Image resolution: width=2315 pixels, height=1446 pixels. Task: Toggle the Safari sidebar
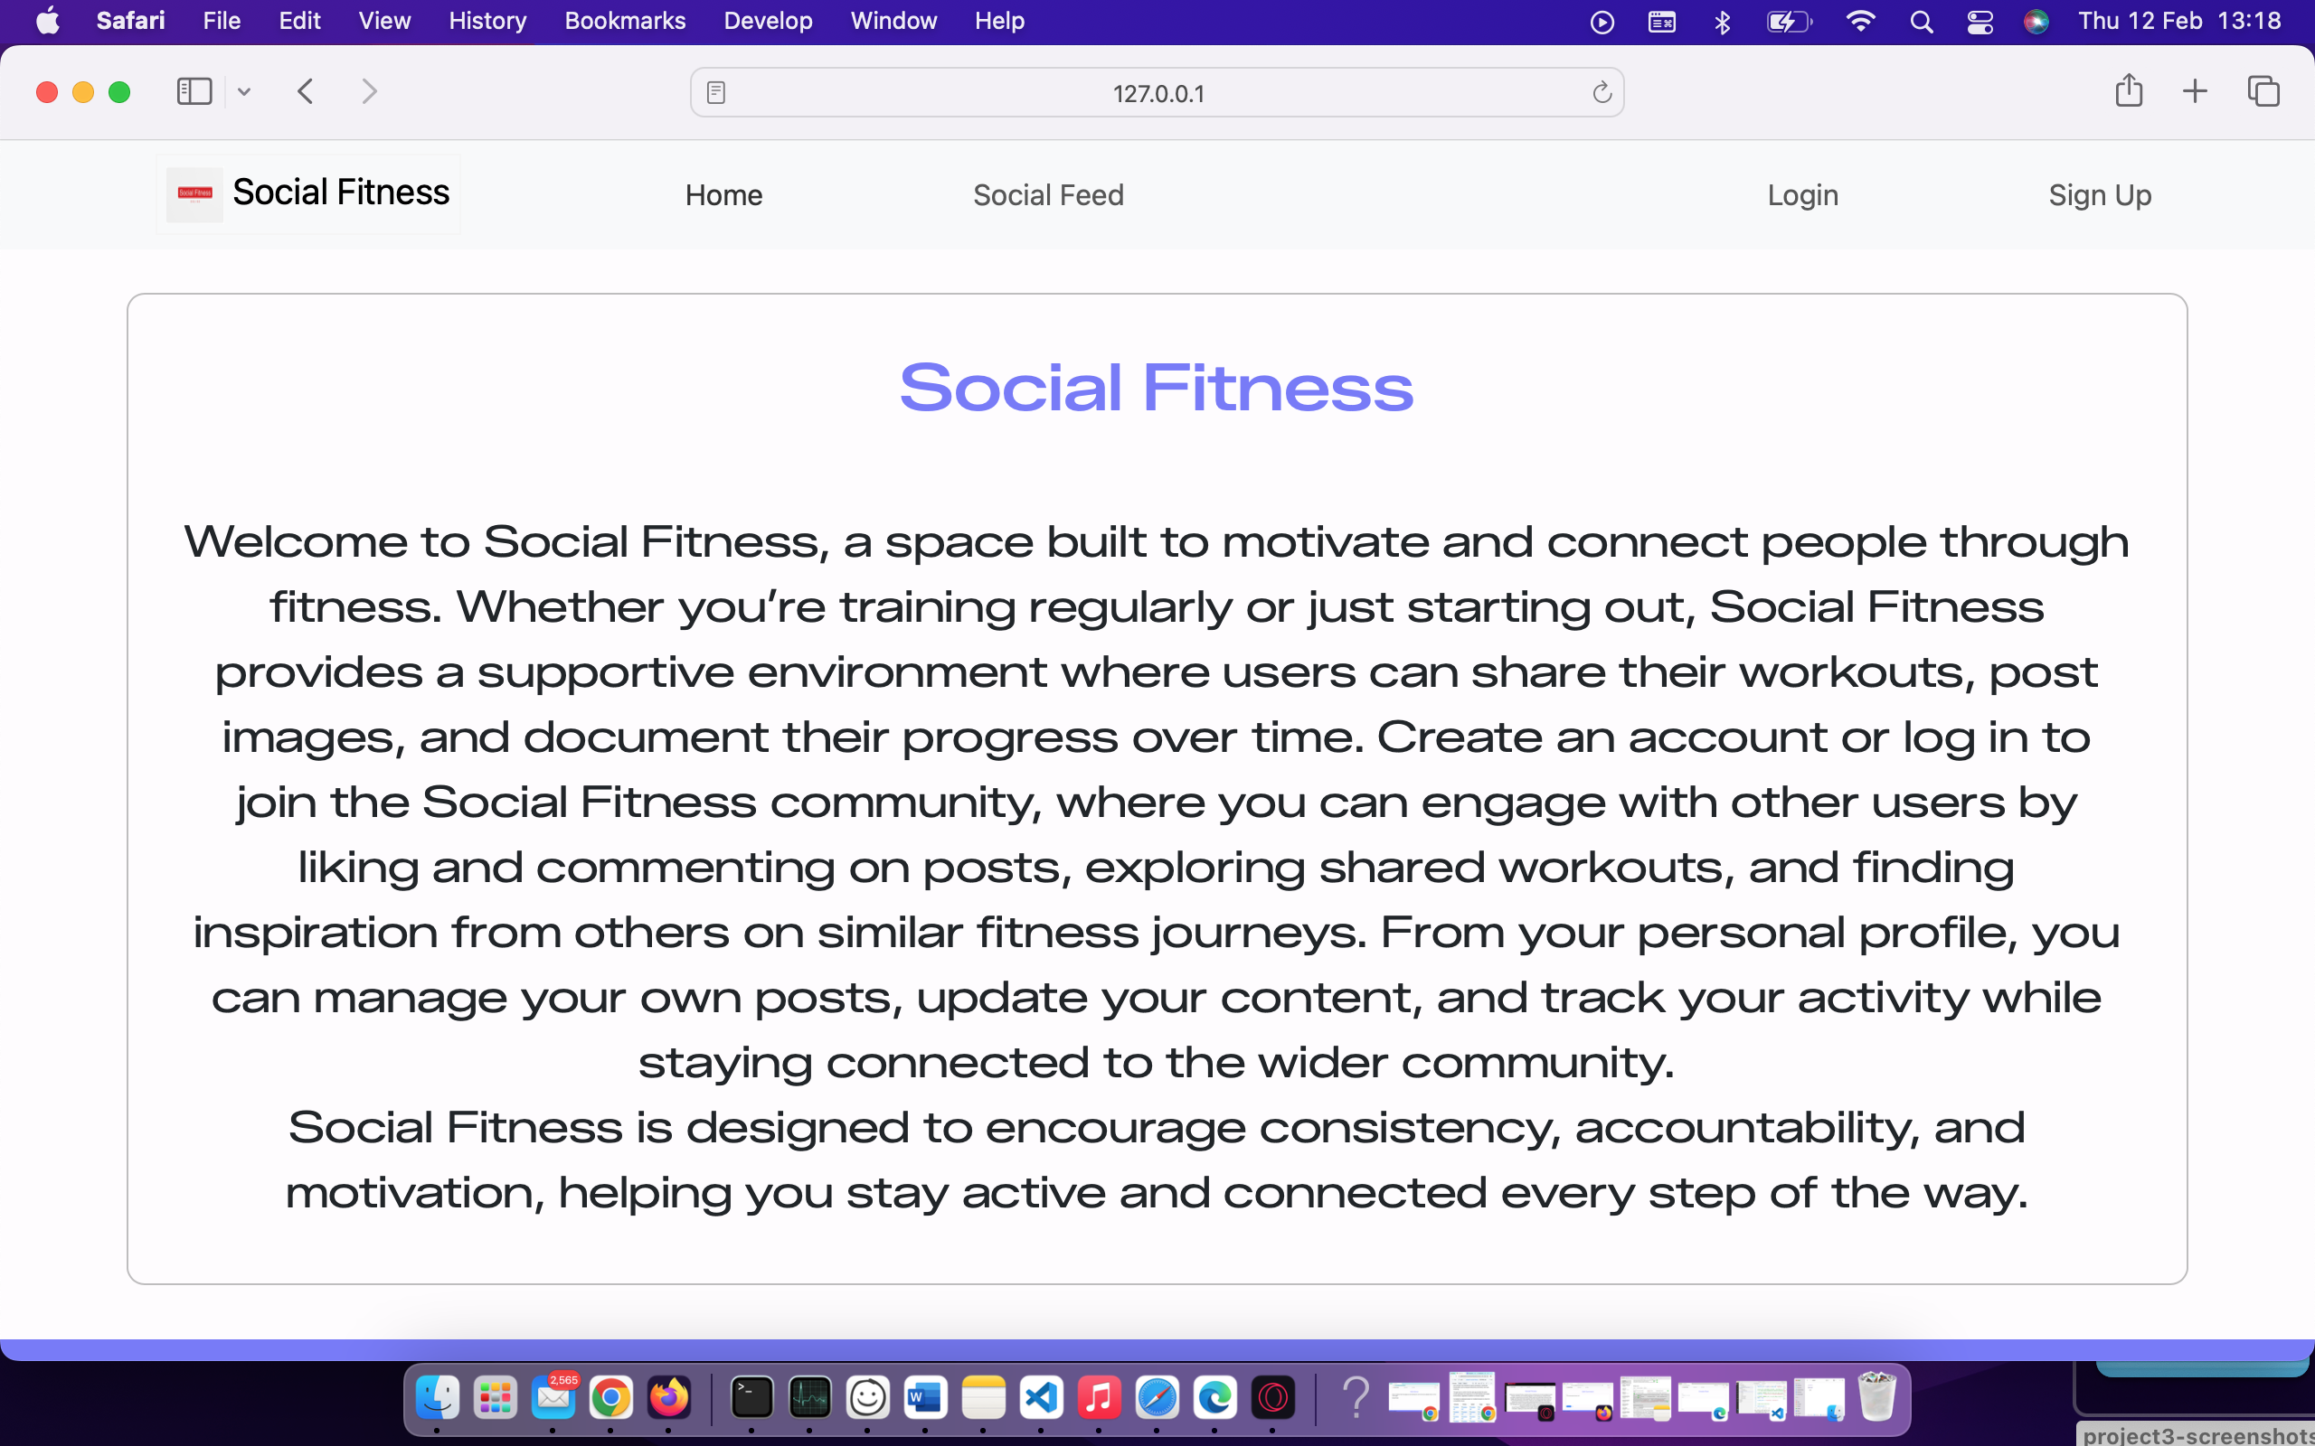tap(194, 91)
